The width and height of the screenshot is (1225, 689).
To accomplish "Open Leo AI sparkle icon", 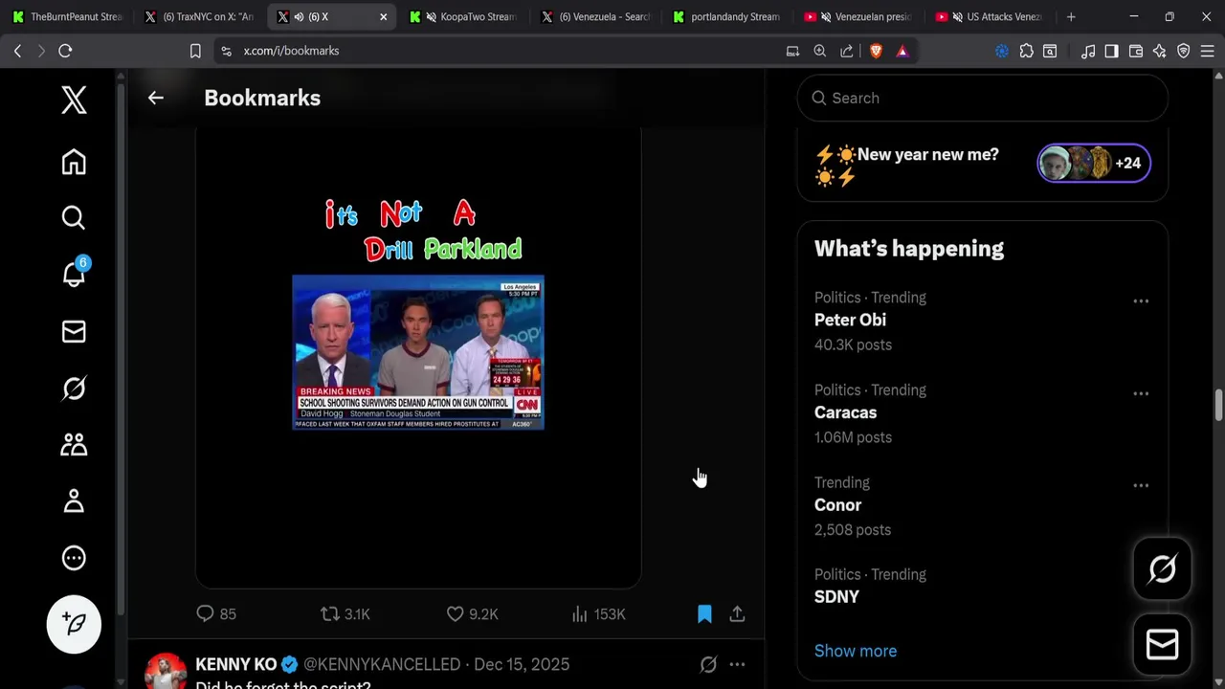I will [1160, 51].
